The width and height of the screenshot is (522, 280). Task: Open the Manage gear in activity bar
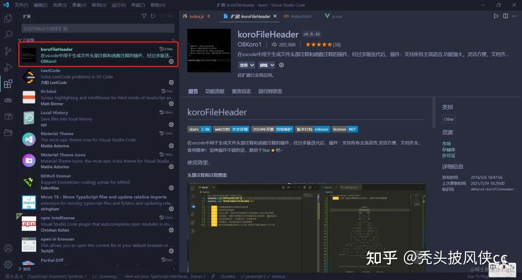(x=8, y=265)
